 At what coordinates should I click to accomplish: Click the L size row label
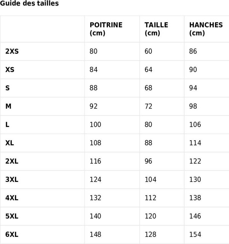[7, 125]
